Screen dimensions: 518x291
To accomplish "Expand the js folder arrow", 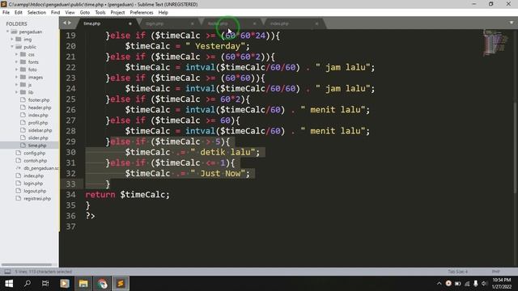I will (17, 85).
